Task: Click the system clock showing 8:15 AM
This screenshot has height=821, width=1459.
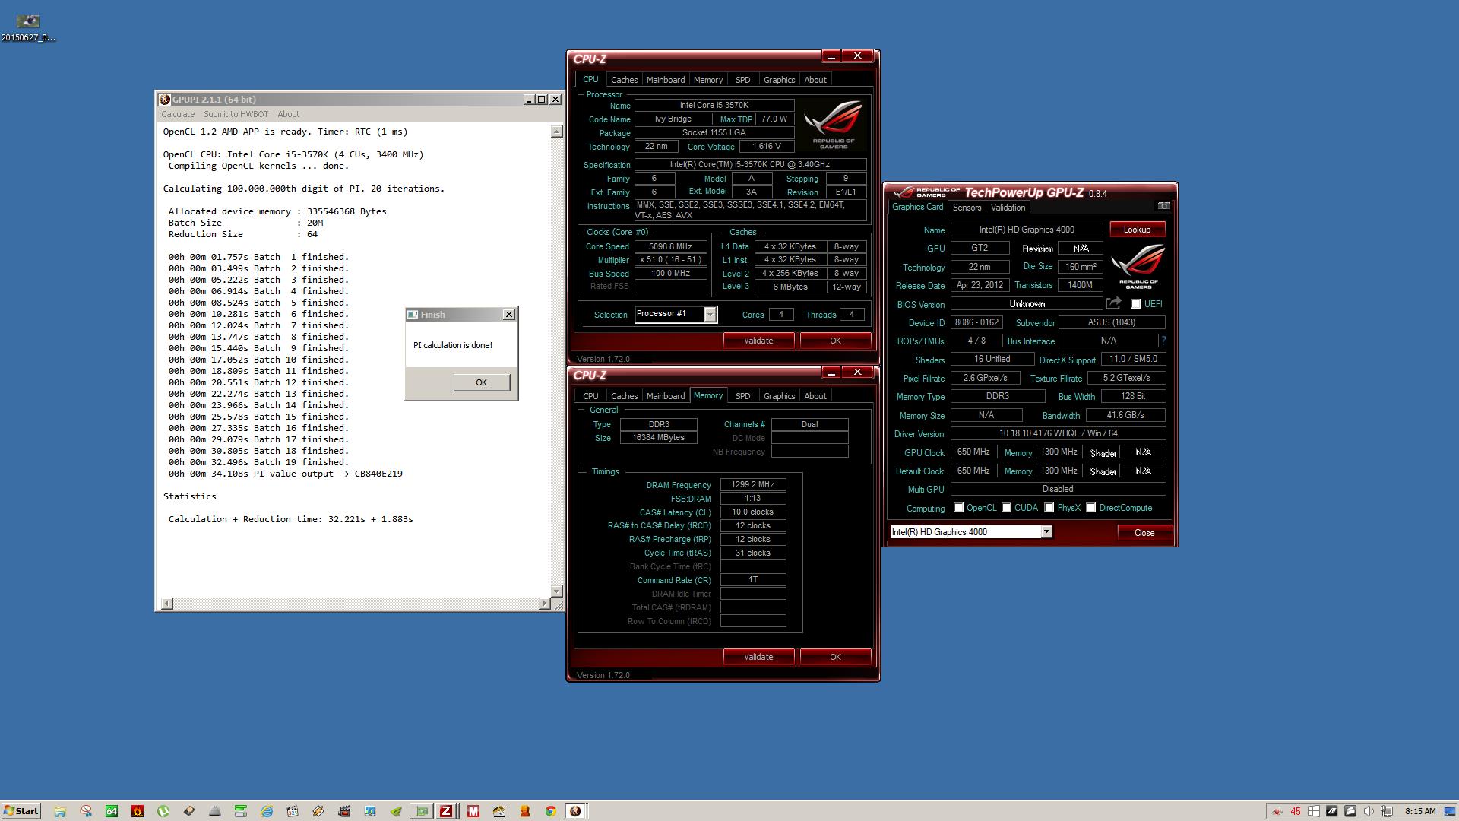Action: click(x=1420, y=811)
